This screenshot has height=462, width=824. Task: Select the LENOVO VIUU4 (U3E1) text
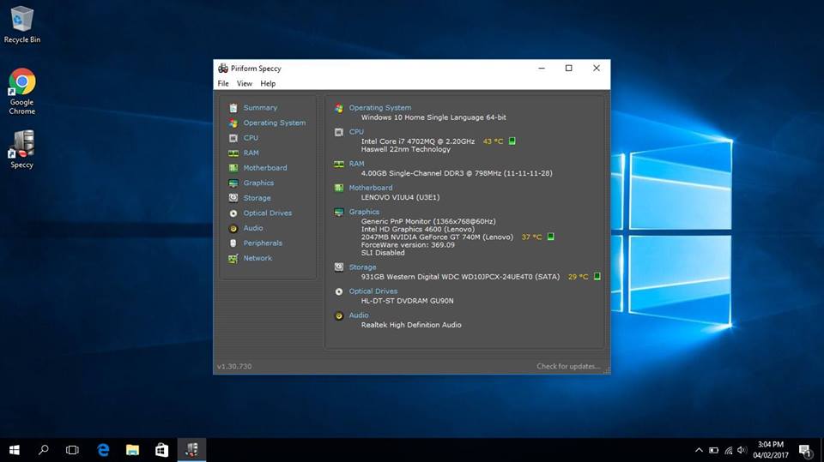tap(401, 197)
